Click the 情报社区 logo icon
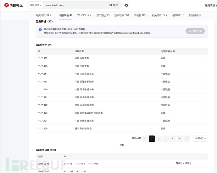Image resolution: width=217 pixels, height=173 pixels. pyautogui.click(x=6, y=5)
